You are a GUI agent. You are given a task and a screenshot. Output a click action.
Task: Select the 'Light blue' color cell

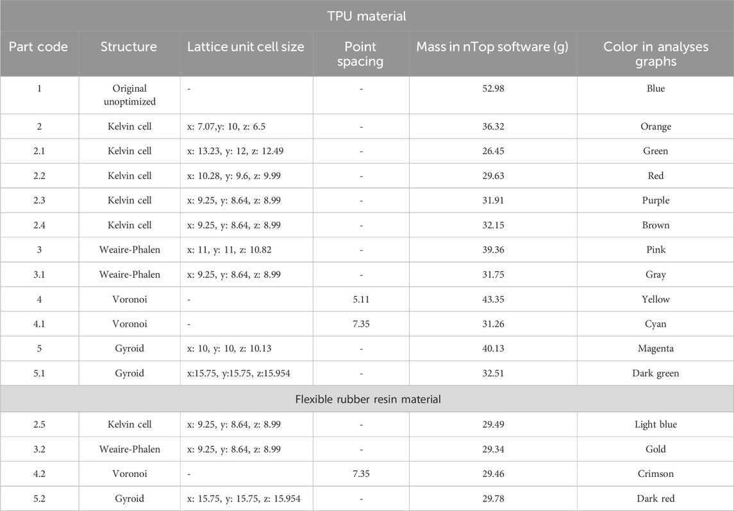click(x=655, y=425)
